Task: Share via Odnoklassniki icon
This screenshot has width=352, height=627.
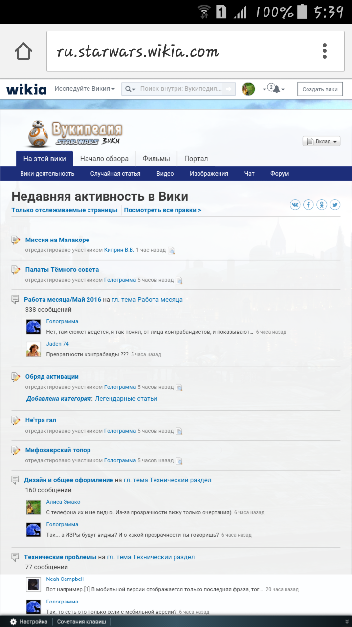Action: tap(322, 205)
